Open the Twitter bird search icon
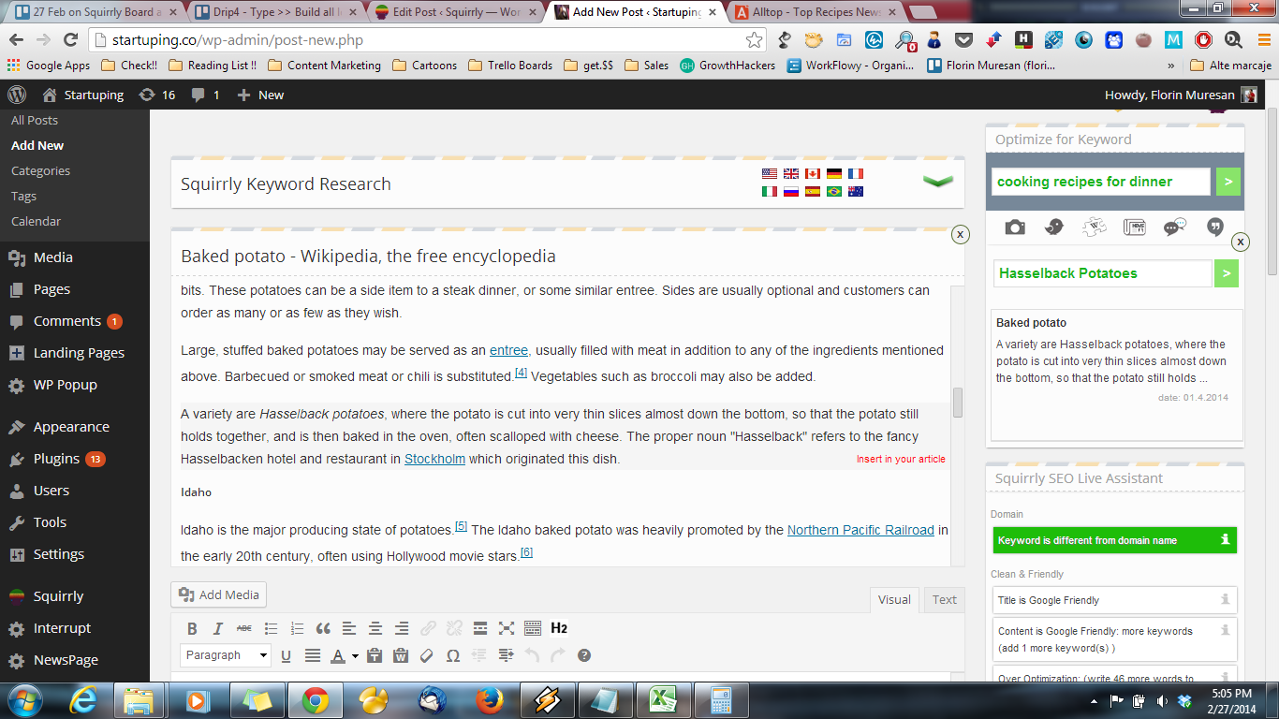The width and height of the screenshot is (1279, 719). pos(1054,227)
